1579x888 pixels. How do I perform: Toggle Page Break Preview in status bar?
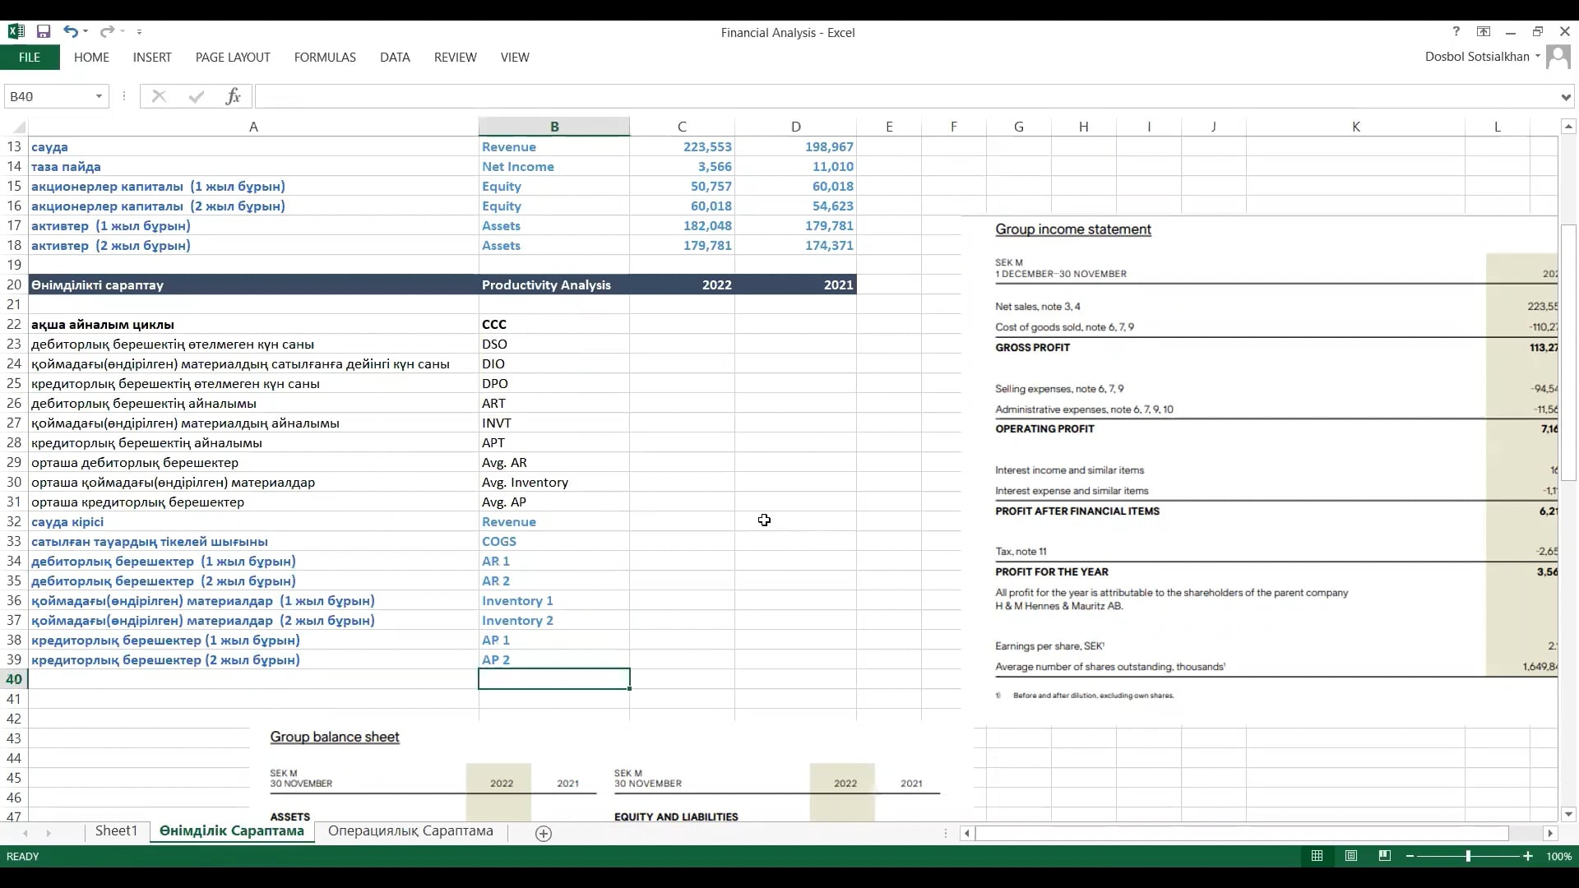[x=1385, y=856]
